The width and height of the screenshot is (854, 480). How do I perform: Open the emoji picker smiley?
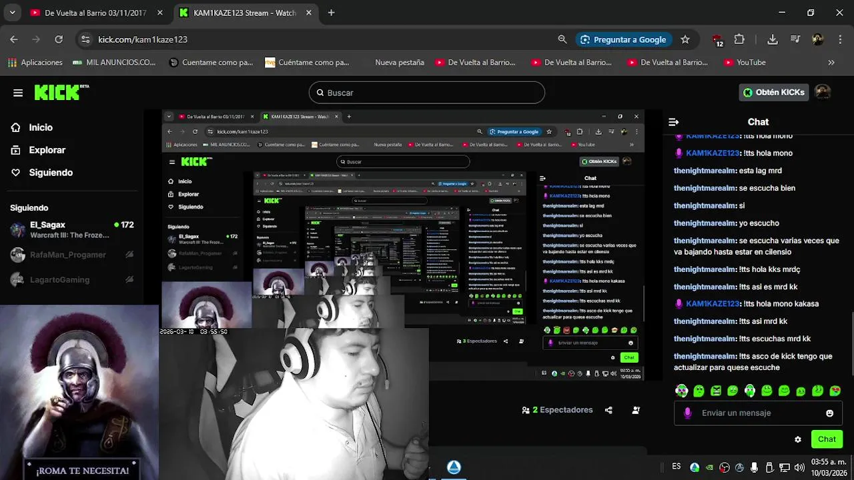tap(829, 413)
